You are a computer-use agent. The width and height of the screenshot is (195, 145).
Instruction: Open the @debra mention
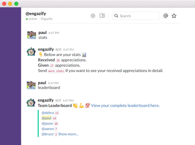click(x=48, y=113)
